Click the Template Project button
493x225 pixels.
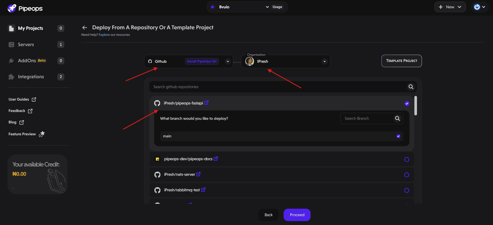click(401, 61)
